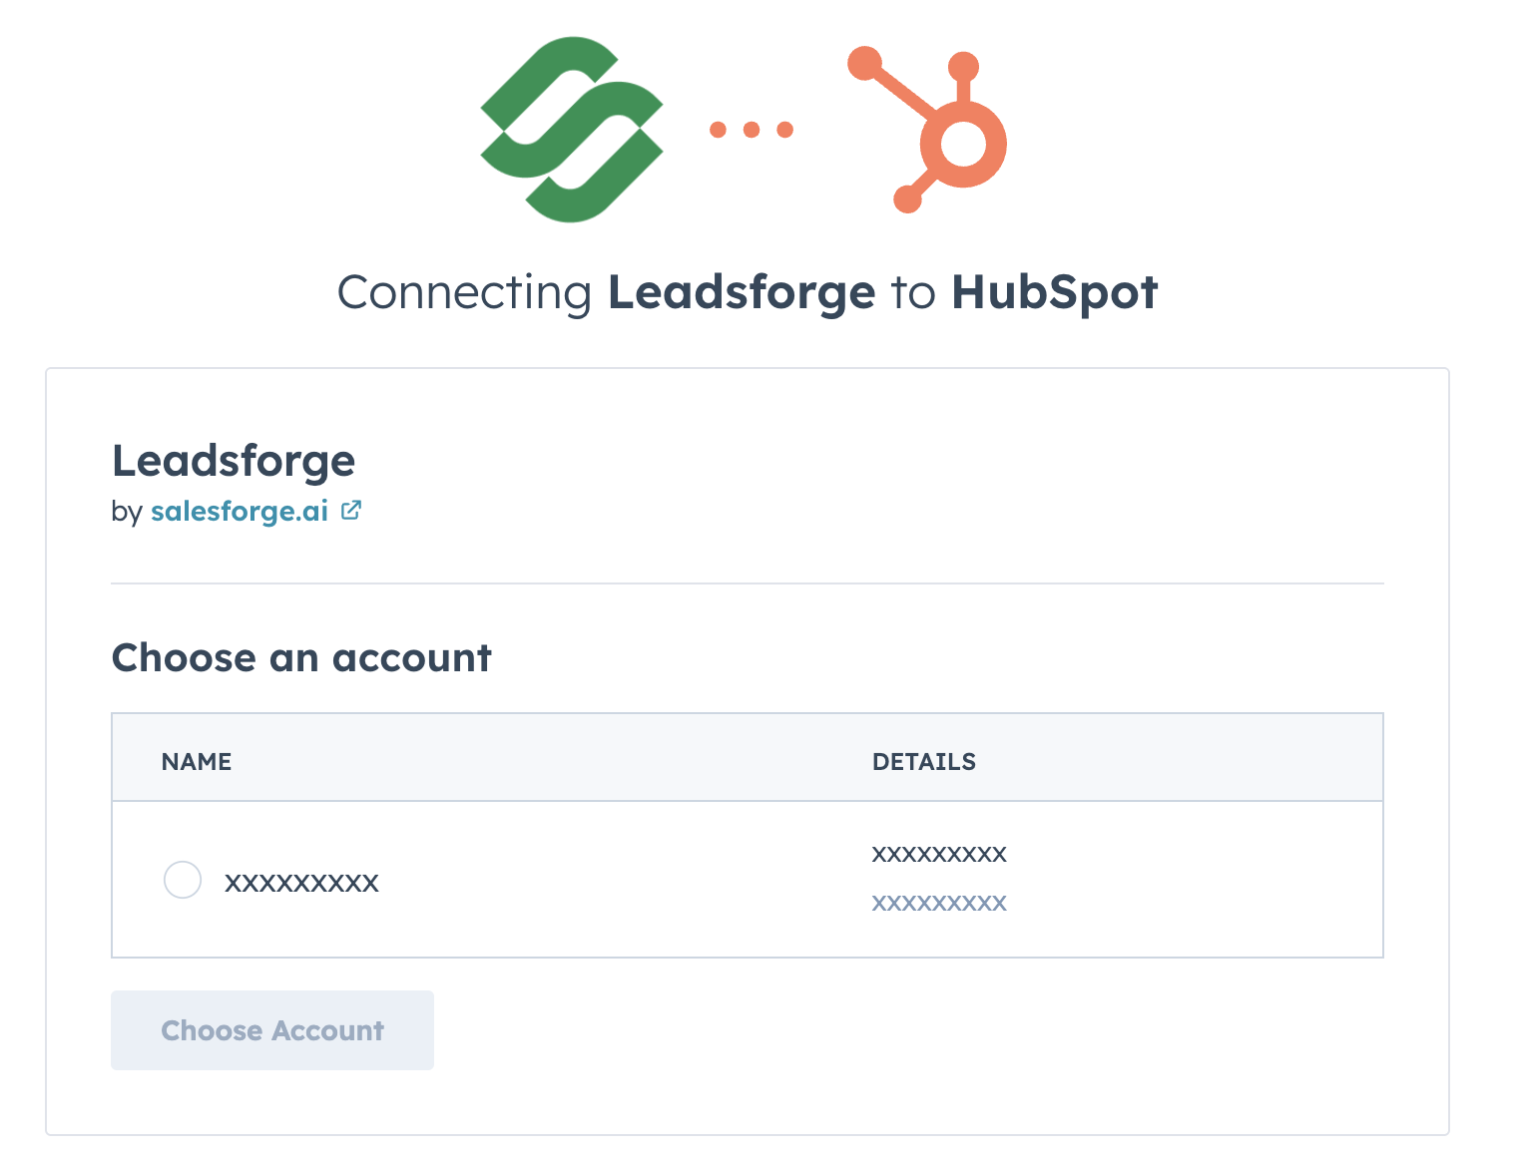
Task: Click the bold Leadsforge app name heading
Action: [234, 461]
